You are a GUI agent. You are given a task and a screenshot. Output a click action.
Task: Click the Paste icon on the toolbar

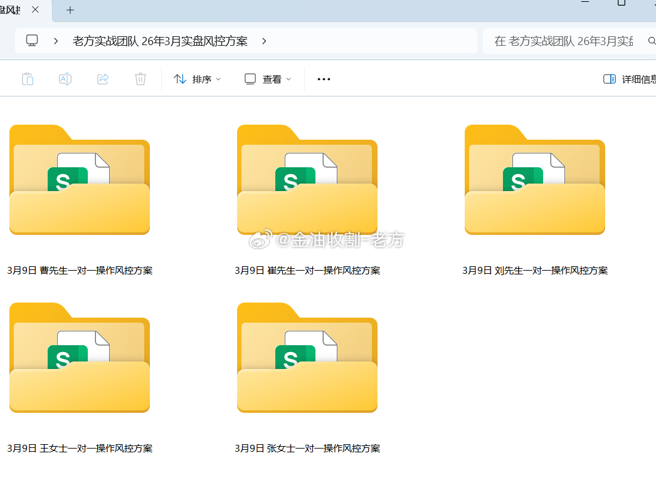(27, 78)
